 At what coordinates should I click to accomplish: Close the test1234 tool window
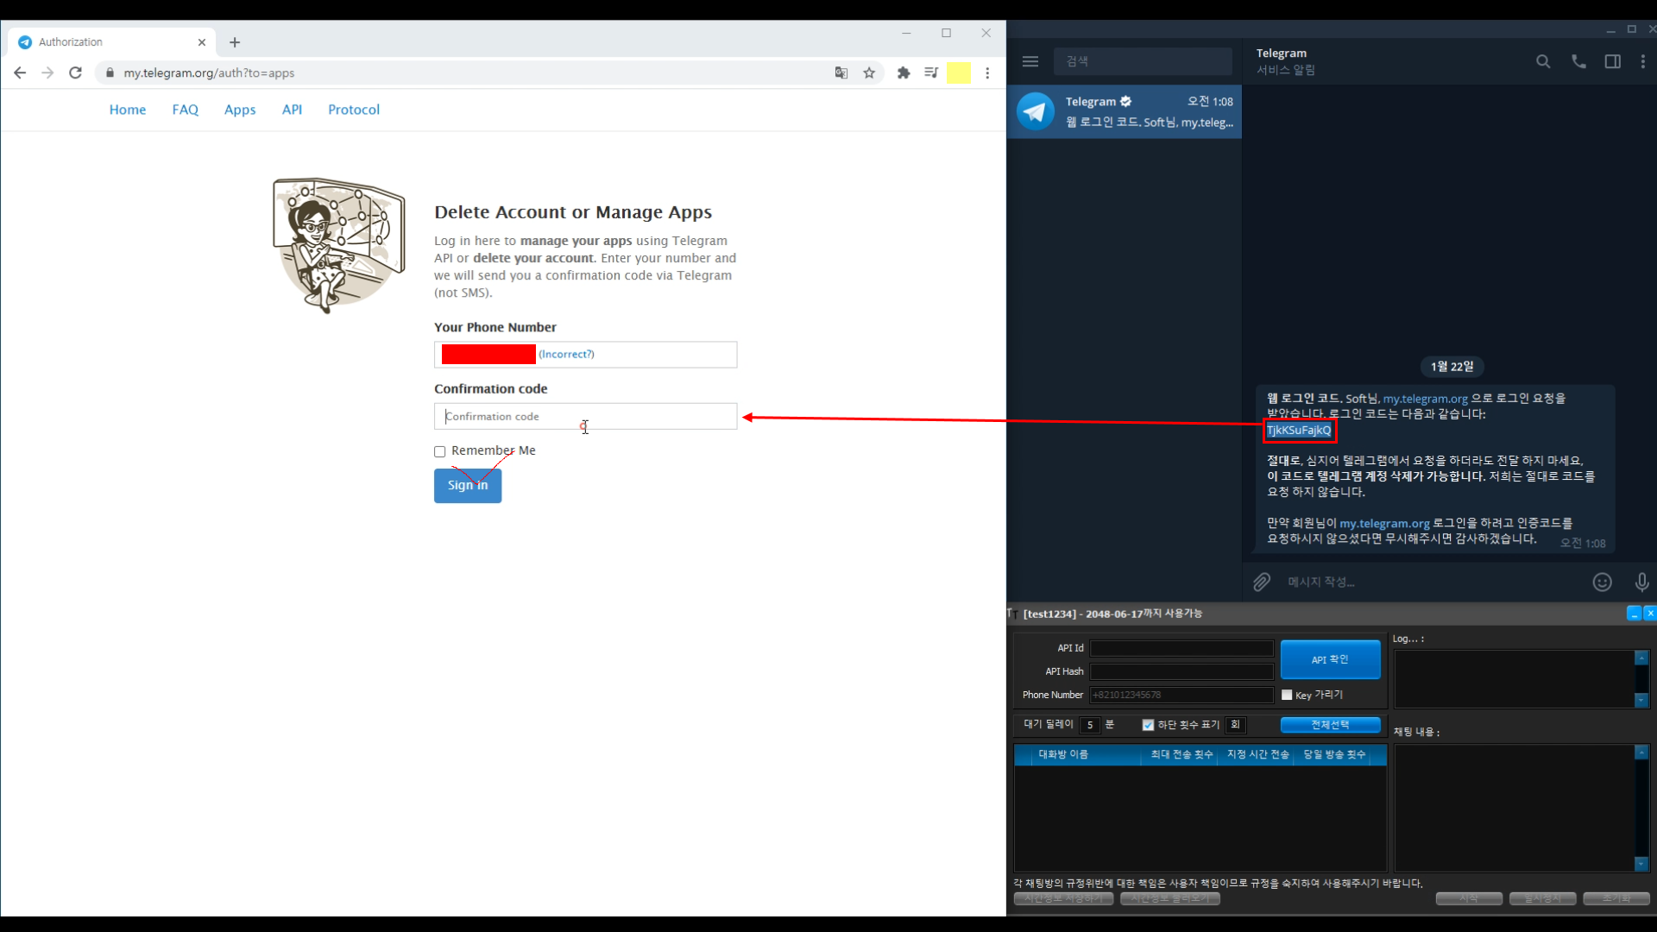click(1650, 613)
